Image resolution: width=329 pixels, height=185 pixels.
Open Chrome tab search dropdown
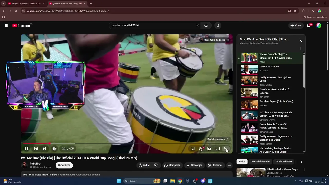point(3,4)
